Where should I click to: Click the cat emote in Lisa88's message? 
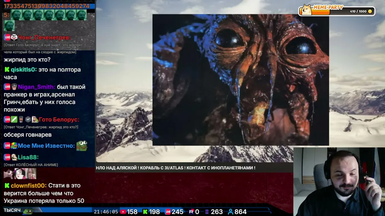click(x=9, y=174)
